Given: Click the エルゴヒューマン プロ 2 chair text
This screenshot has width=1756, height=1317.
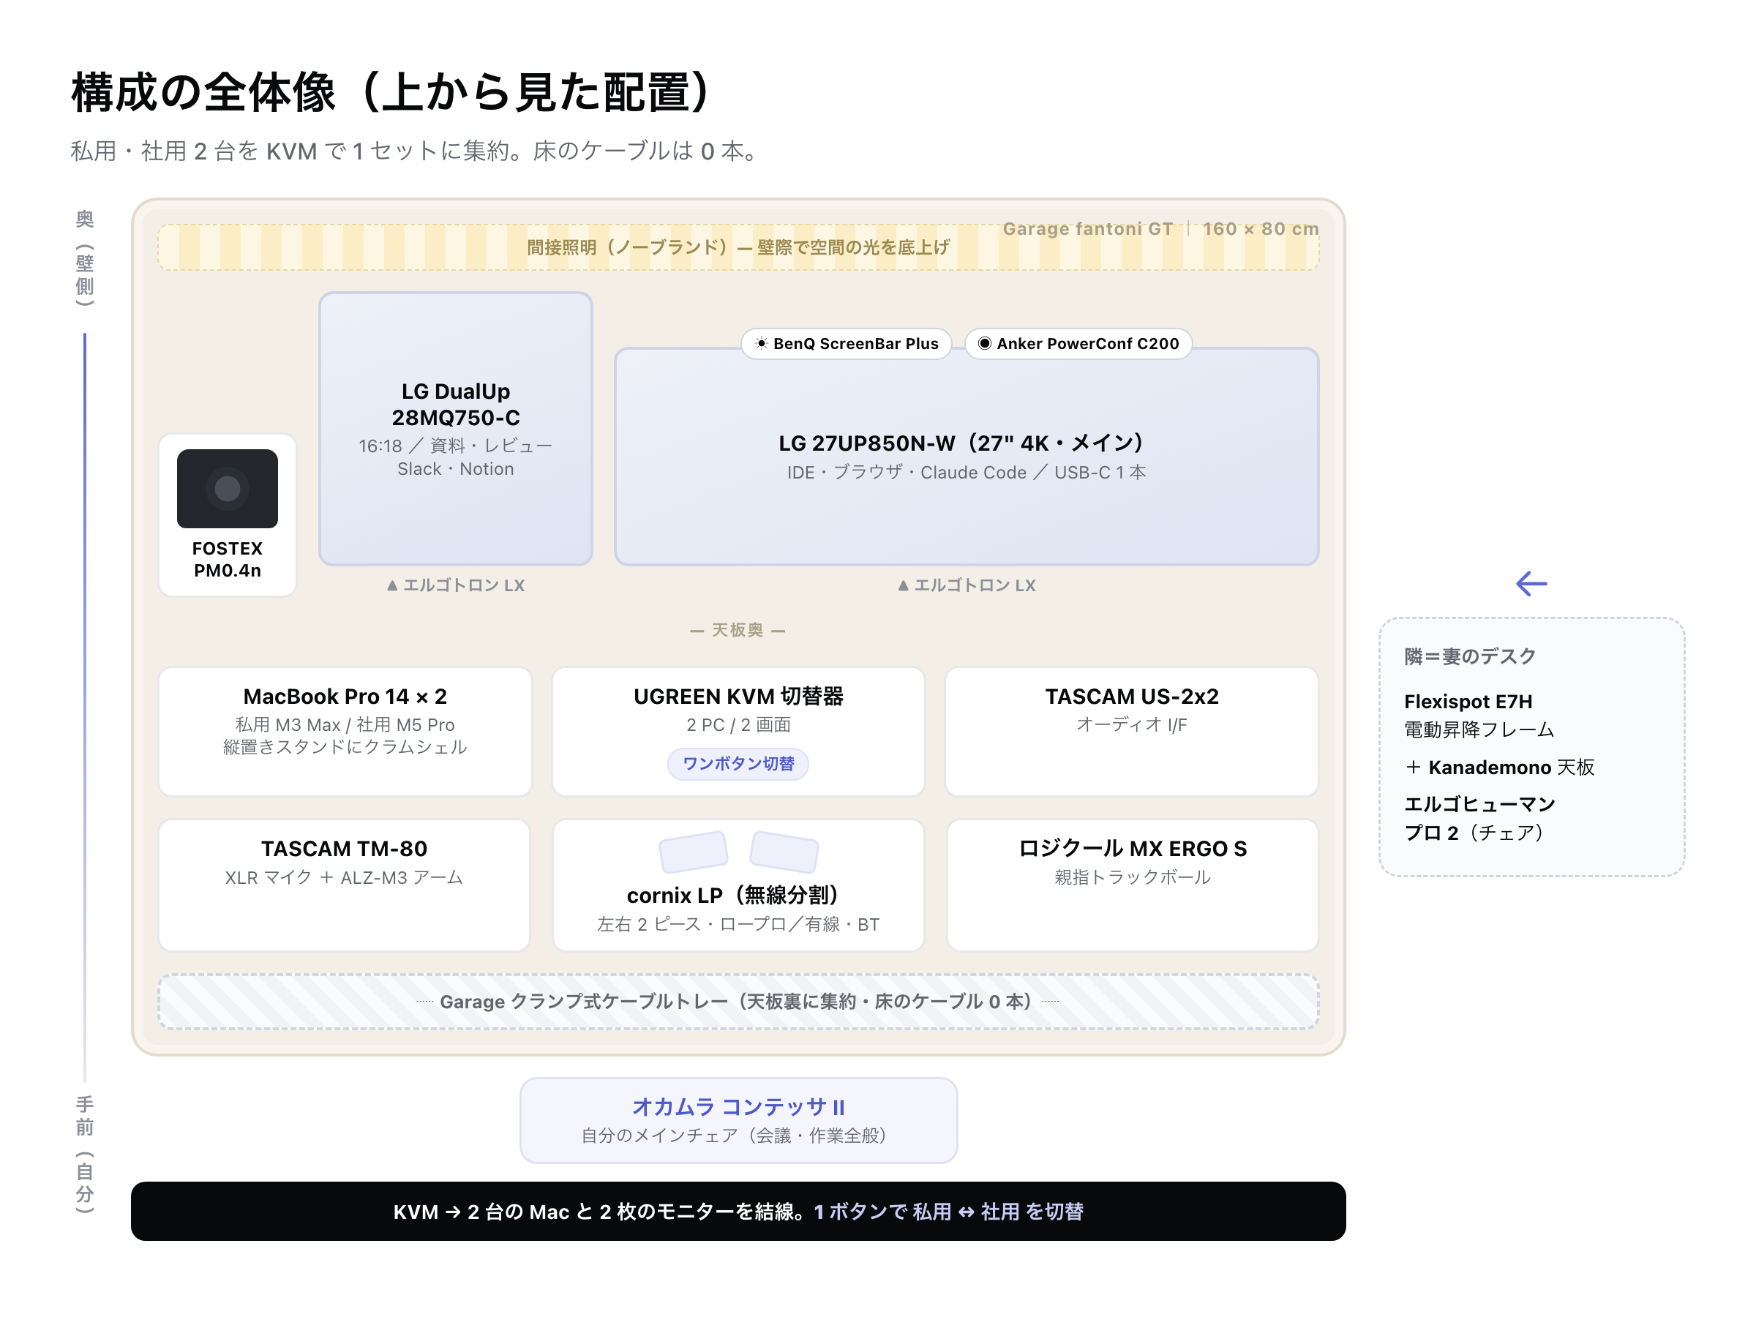Looking at the screenshot, I should [1479, 819].
